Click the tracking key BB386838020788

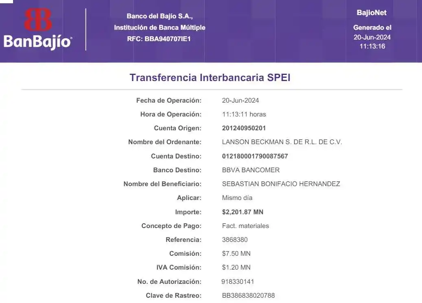[248, 295]
